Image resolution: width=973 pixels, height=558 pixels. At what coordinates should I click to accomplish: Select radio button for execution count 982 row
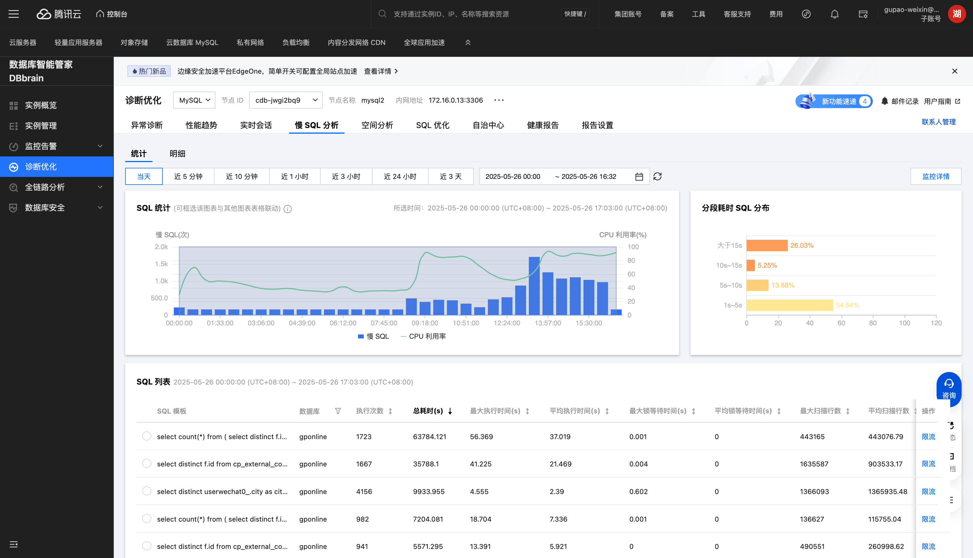point(147,518)
